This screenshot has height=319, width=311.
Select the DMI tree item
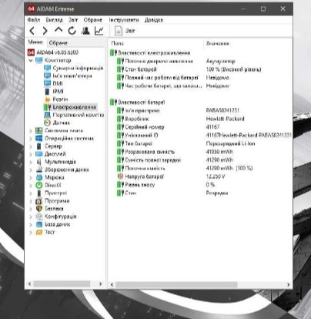[x=53, y=83]
